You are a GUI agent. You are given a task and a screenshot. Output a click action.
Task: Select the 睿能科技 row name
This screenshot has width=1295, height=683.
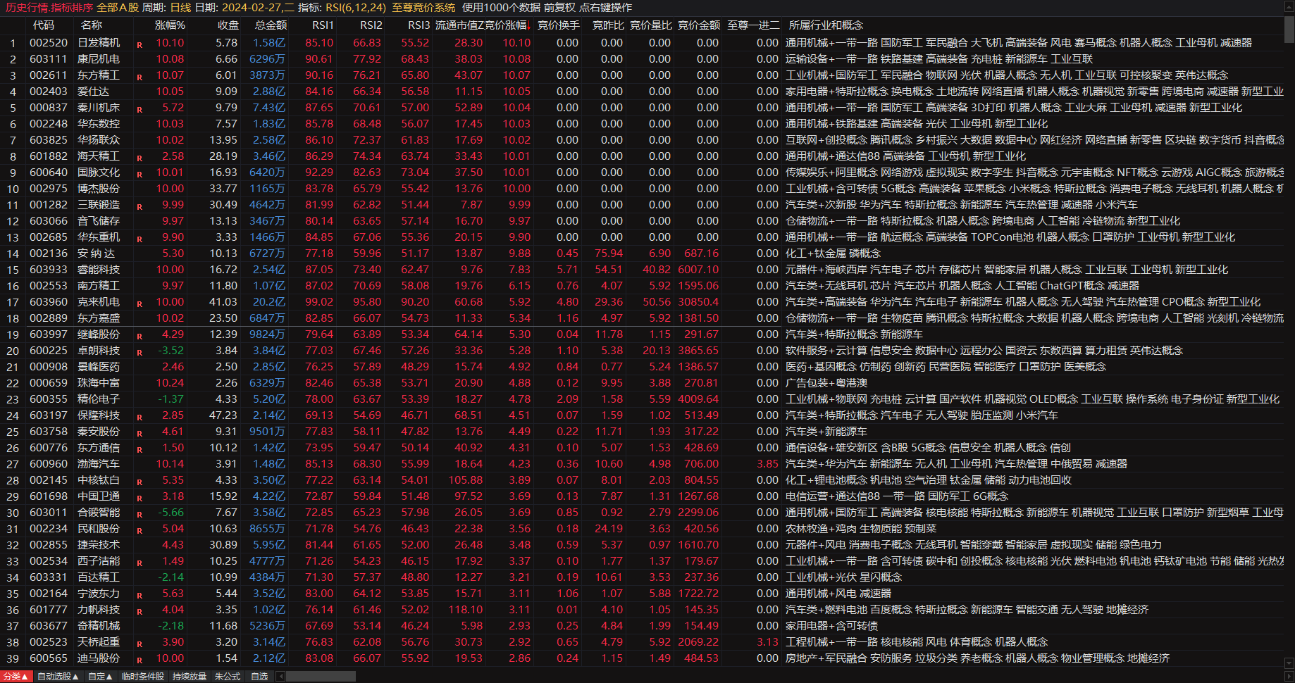pyautogui.click(x=99, y=270)
